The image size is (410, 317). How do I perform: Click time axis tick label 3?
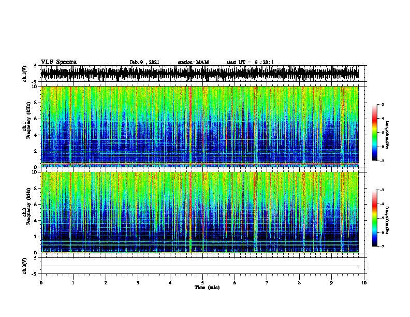tap(138, 283)
